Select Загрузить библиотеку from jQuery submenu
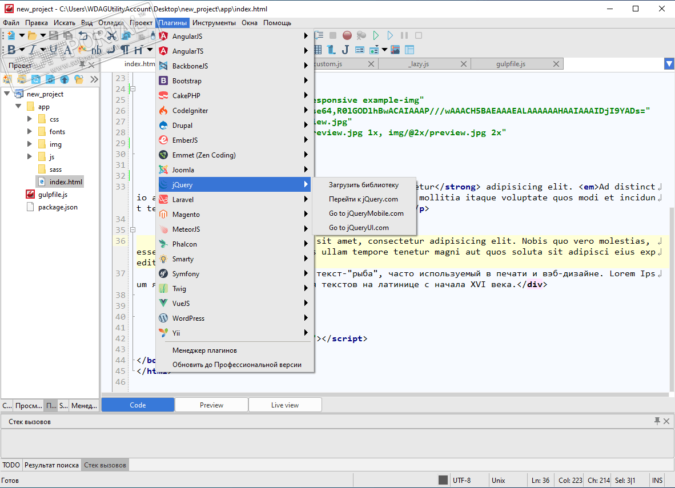This screenshot has height=488, width=675. [363, 185]
